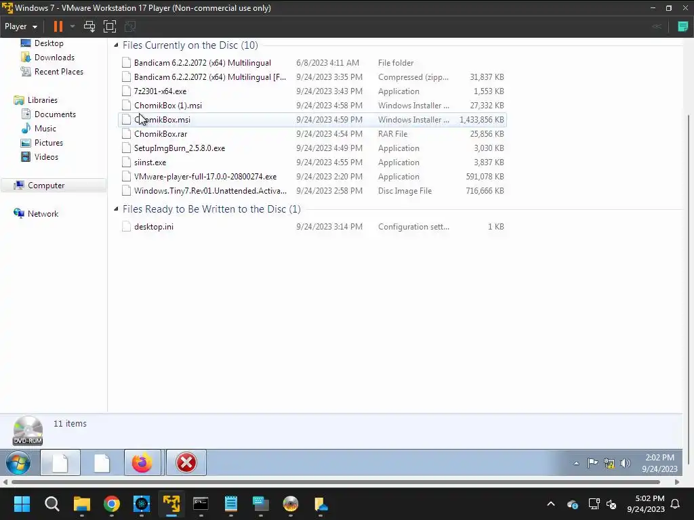
Task: Open the Videos library
Action: (46, 157)
